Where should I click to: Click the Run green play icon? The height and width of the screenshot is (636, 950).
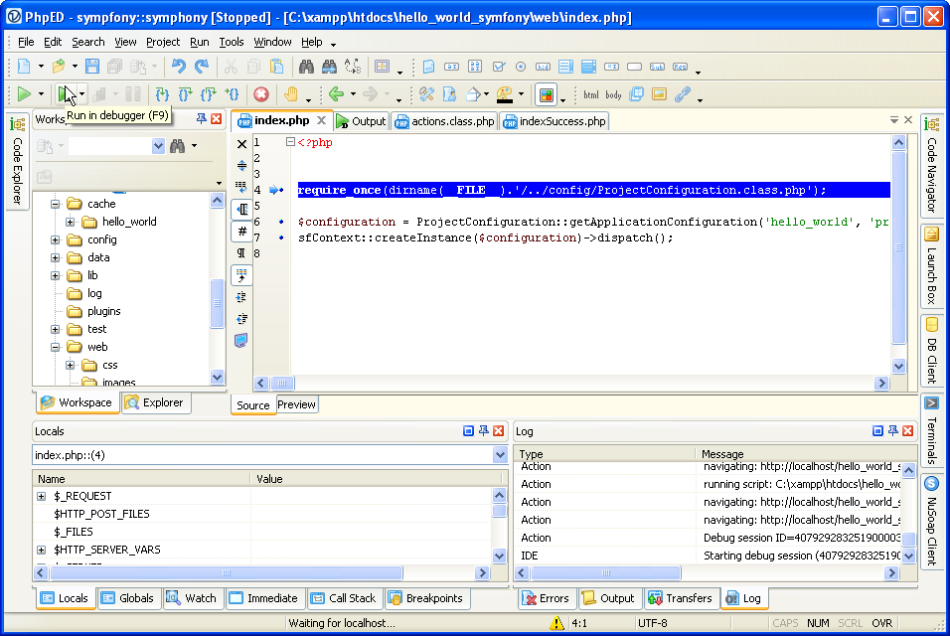coord(23,94)
